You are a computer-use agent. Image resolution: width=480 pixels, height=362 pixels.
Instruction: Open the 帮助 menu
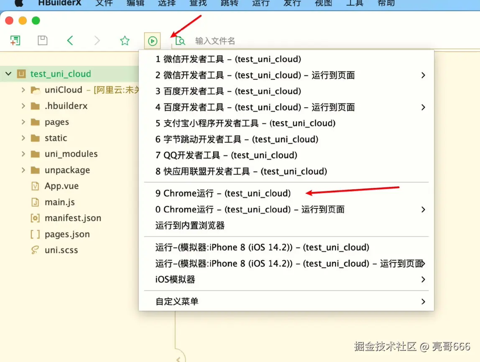coord(386,3)
